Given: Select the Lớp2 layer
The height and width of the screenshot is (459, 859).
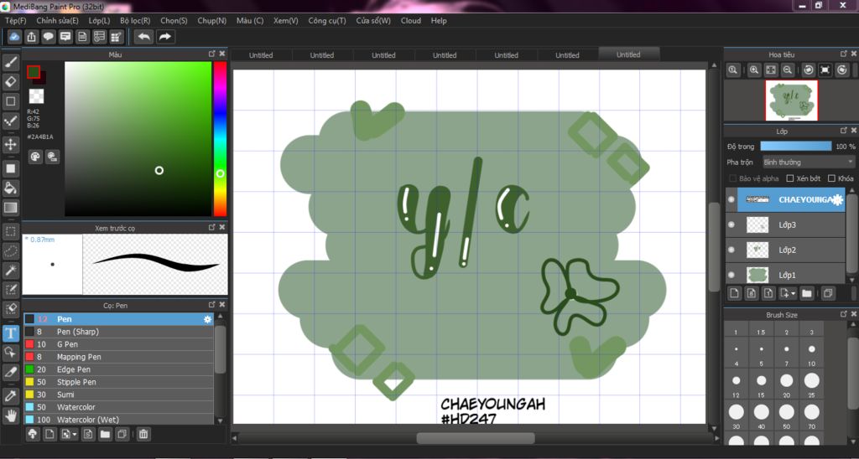Looking at the screenshot, I should pos(785,250).
